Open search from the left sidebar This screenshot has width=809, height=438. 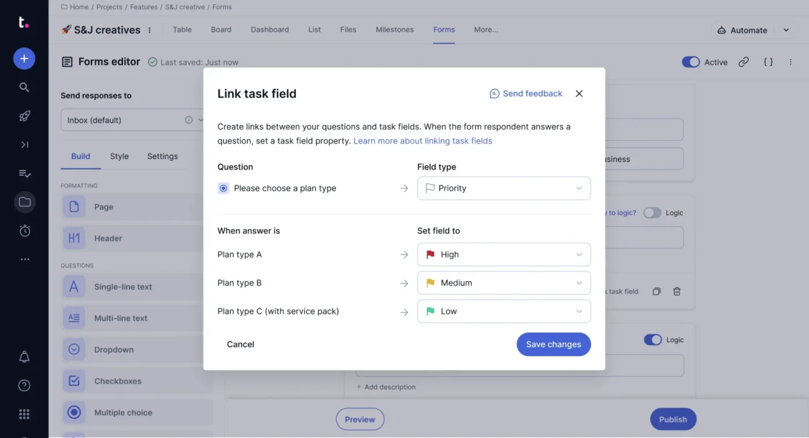point(24,87)
